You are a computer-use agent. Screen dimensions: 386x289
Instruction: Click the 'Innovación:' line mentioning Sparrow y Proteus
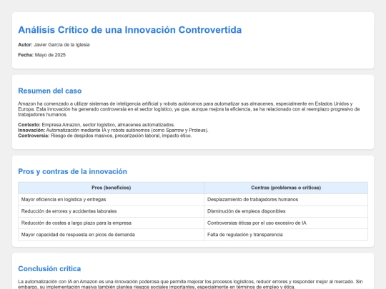click(x=113, y=130)
